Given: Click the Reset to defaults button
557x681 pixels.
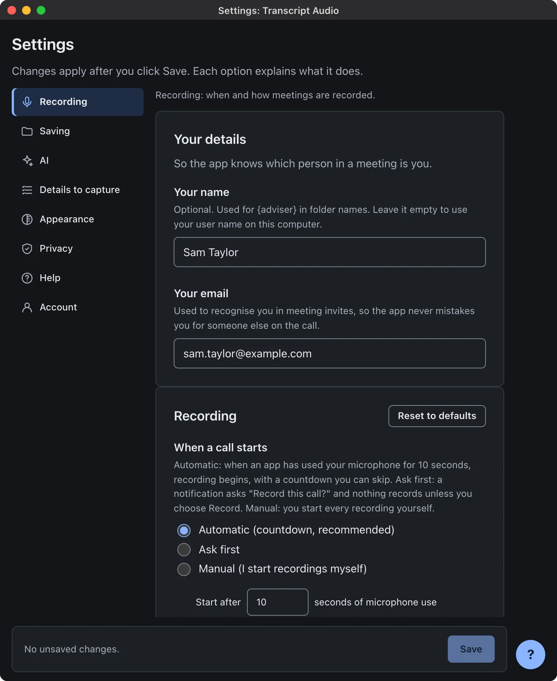Looking at the screenshot, I should (x=437, y=416).
